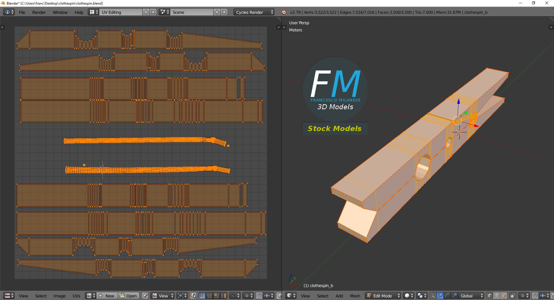Select UV vertex selection mode icon

click(202, 296)
